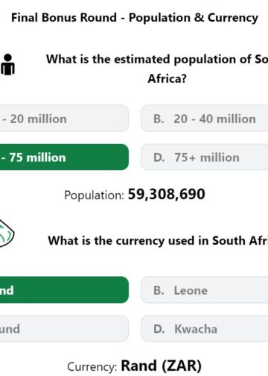Click the Rand (ZAR) result text

click(x=161, y=366)
